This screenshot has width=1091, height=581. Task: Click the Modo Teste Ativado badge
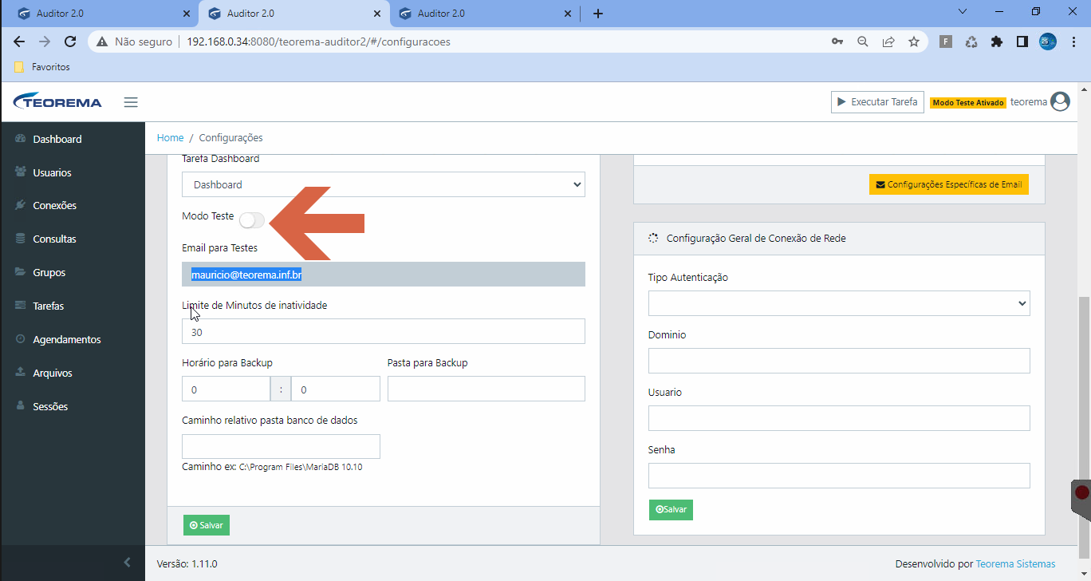[x=967, y=103]
